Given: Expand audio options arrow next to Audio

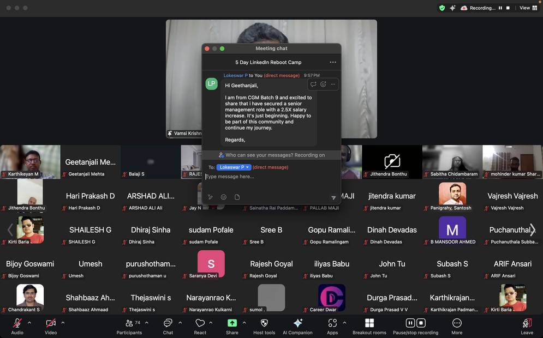Looking at the screenshot, I should pyautogui.click(x=29, y=322).
